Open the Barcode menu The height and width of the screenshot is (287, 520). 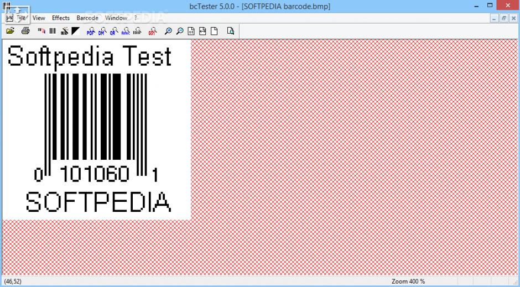point(87,18)
